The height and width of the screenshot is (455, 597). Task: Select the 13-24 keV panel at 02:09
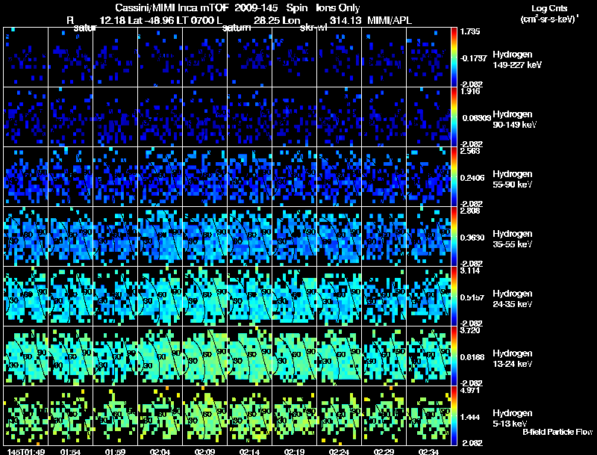click(x=204, y=356)
